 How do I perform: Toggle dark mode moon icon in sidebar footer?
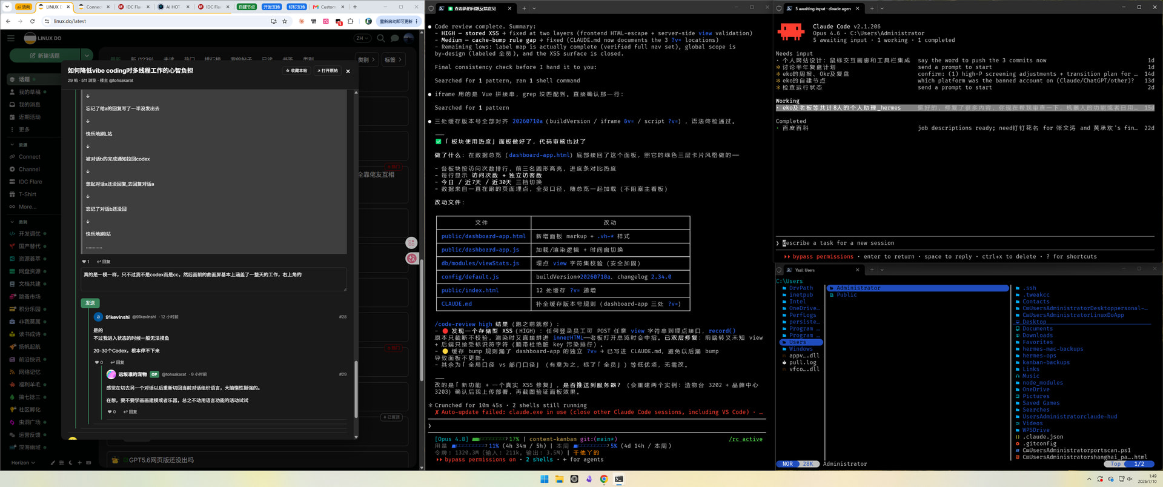tap(70, 463)
